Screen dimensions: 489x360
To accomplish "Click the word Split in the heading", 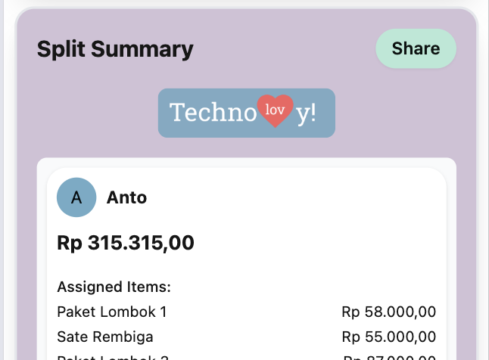I will (x=59, y=49).
